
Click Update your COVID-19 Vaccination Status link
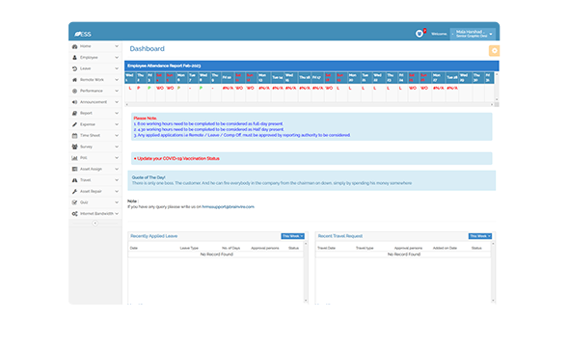click(176, 158)
